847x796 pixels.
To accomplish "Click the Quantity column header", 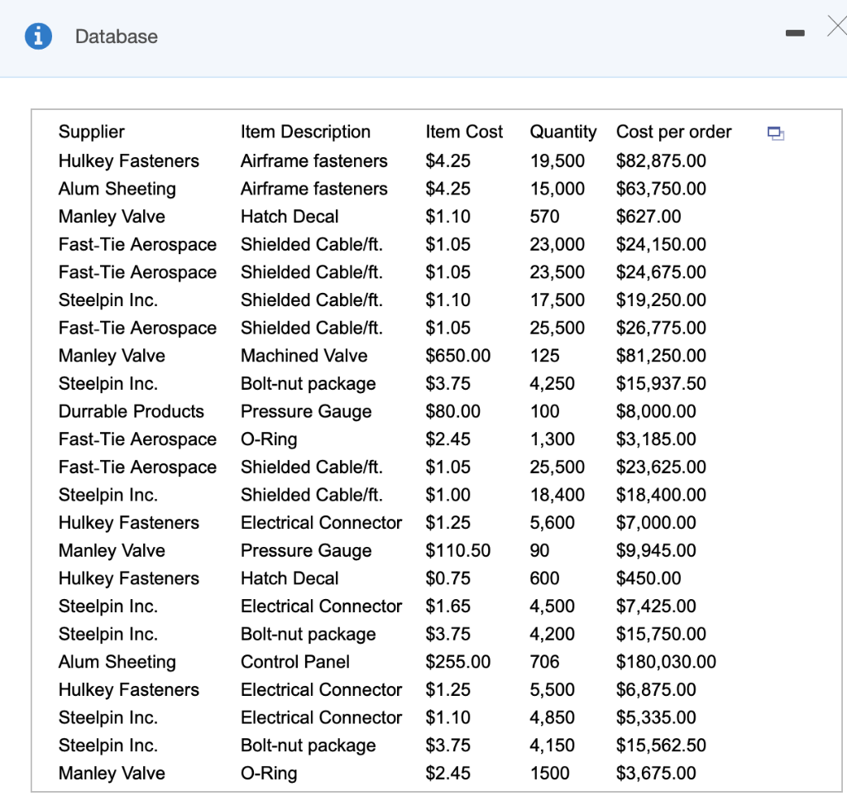I will (x=563, y=132).
